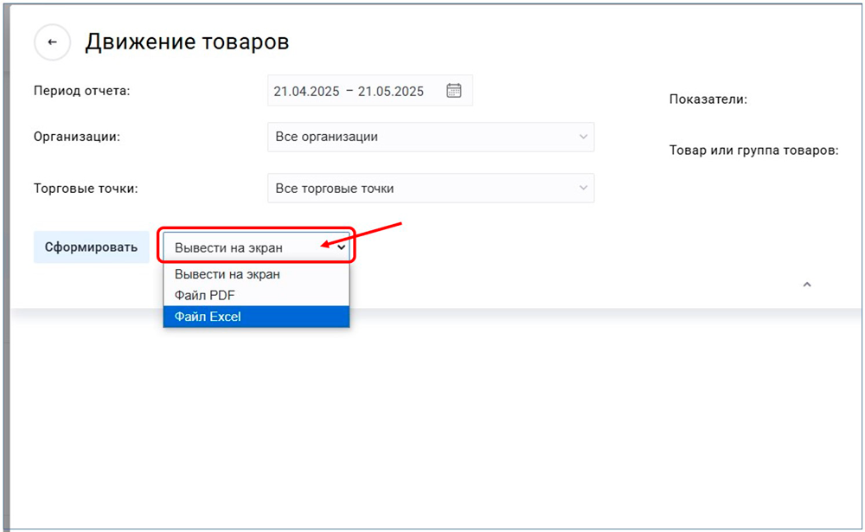The height and width of the screenshot is (532, 865).
Task: Click the end date 21.05.2025
Action: point(390,91)
